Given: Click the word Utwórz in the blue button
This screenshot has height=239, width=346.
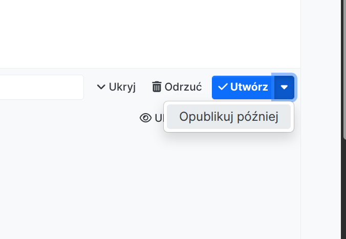Looking at the screenshot, I should click(x=249, y=87).
